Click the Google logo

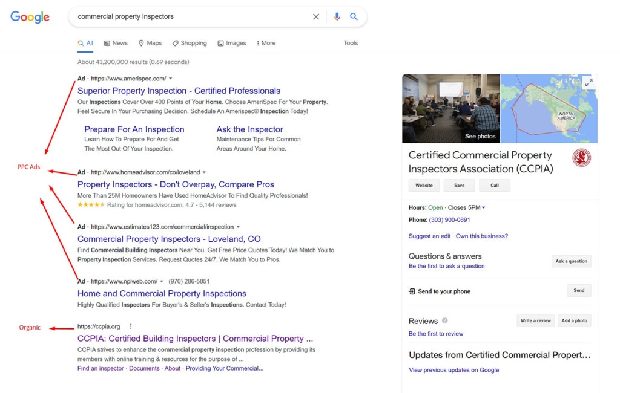tap(30, 17)
